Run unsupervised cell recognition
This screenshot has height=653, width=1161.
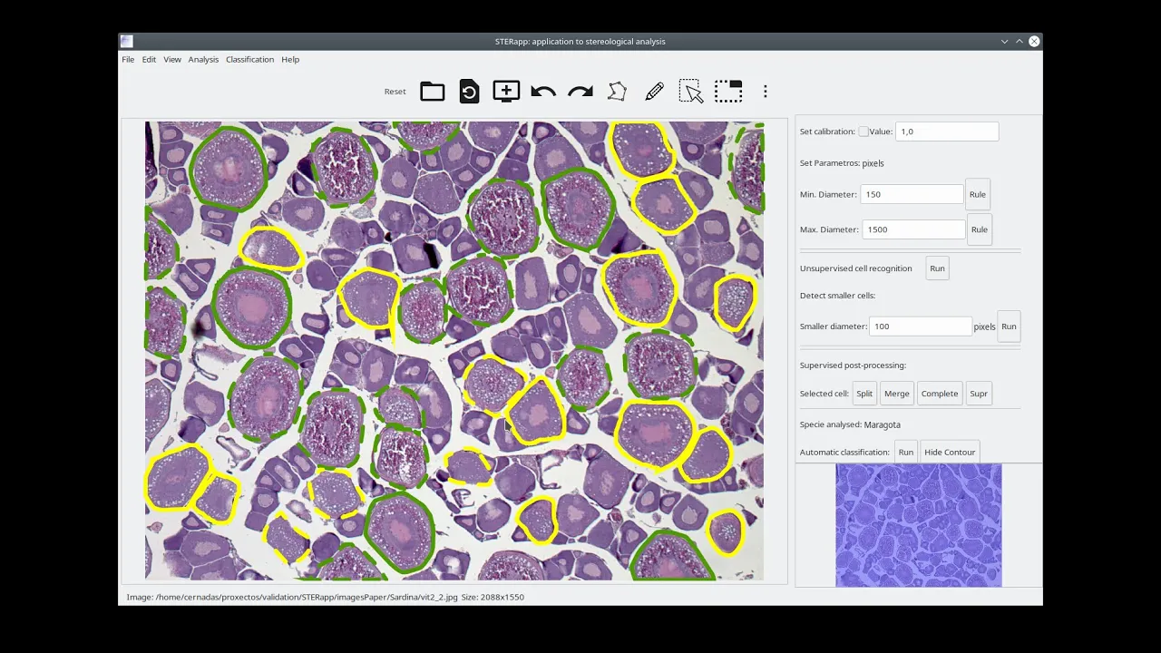937,268
